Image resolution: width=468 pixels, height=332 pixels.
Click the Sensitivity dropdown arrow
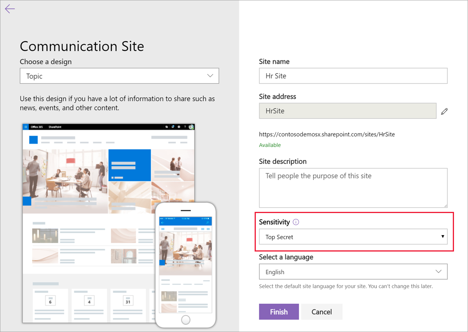pyautogui.click(x=443, y=236)
